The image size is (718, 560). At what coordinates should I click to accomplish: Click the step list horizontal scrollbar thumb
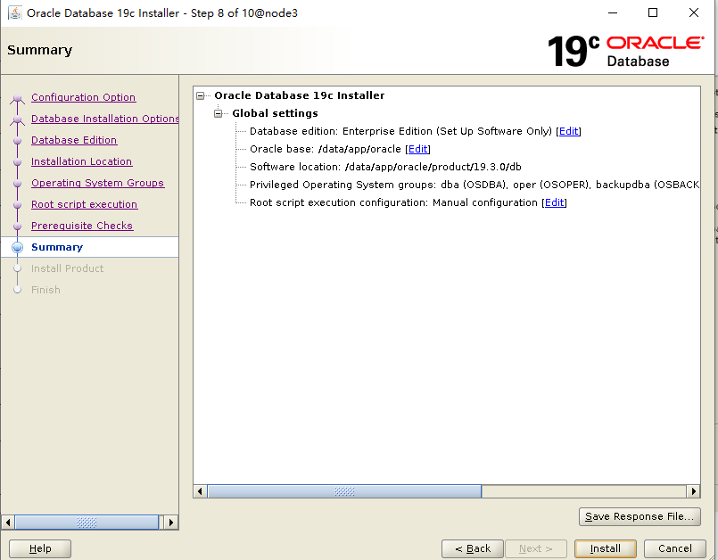tap(87, 522)
